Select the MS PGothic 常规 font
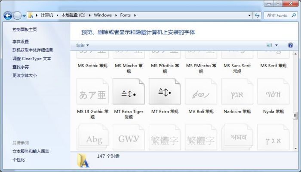This screenshot has height=172, width=301. (165, 68)
